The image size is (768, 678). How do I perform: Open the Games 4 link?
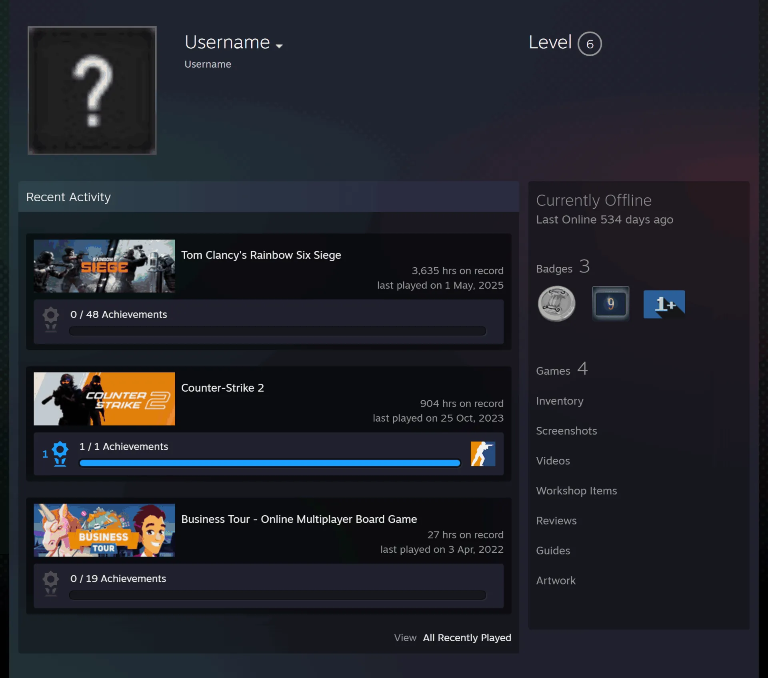pyautogui.click(x=562, y=369)
